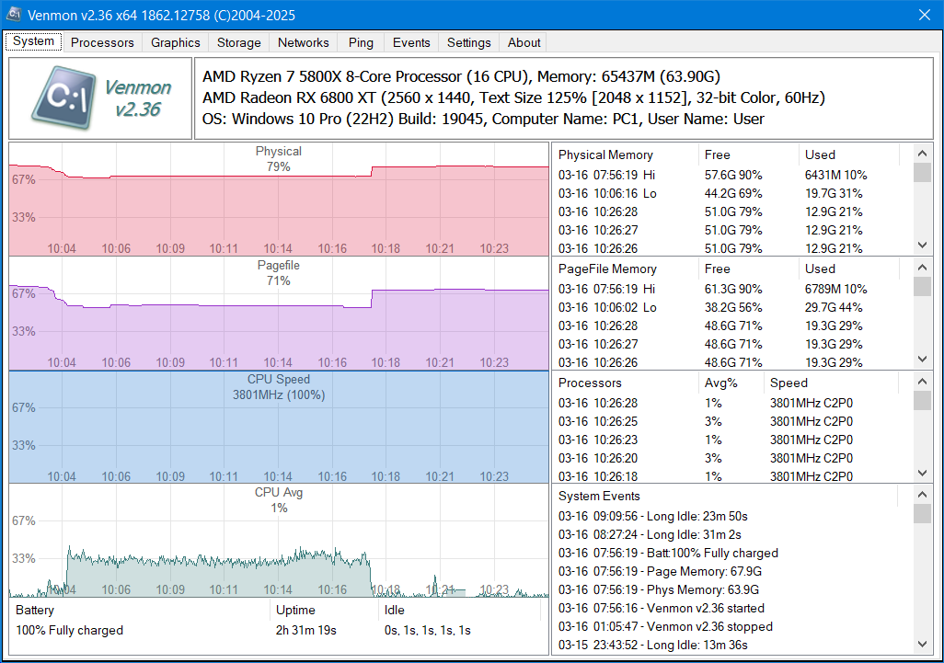Click the System Events list scrollbar thumb

coord(922,514)
